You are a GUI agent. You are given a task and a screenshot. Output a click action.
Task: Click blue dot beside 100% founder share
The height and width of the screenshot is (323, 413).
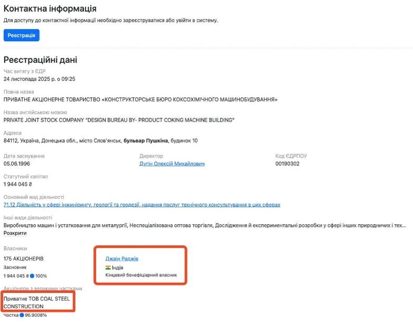coord(32,276)
